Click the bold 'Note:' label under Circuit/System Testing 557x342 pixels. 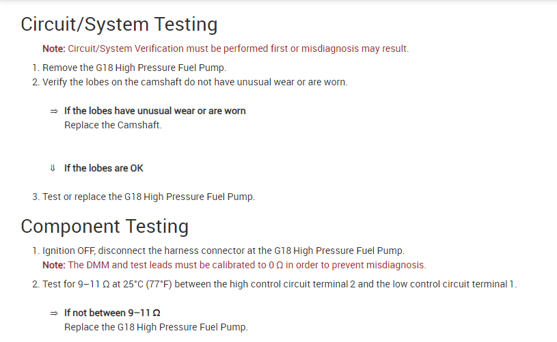54,48
